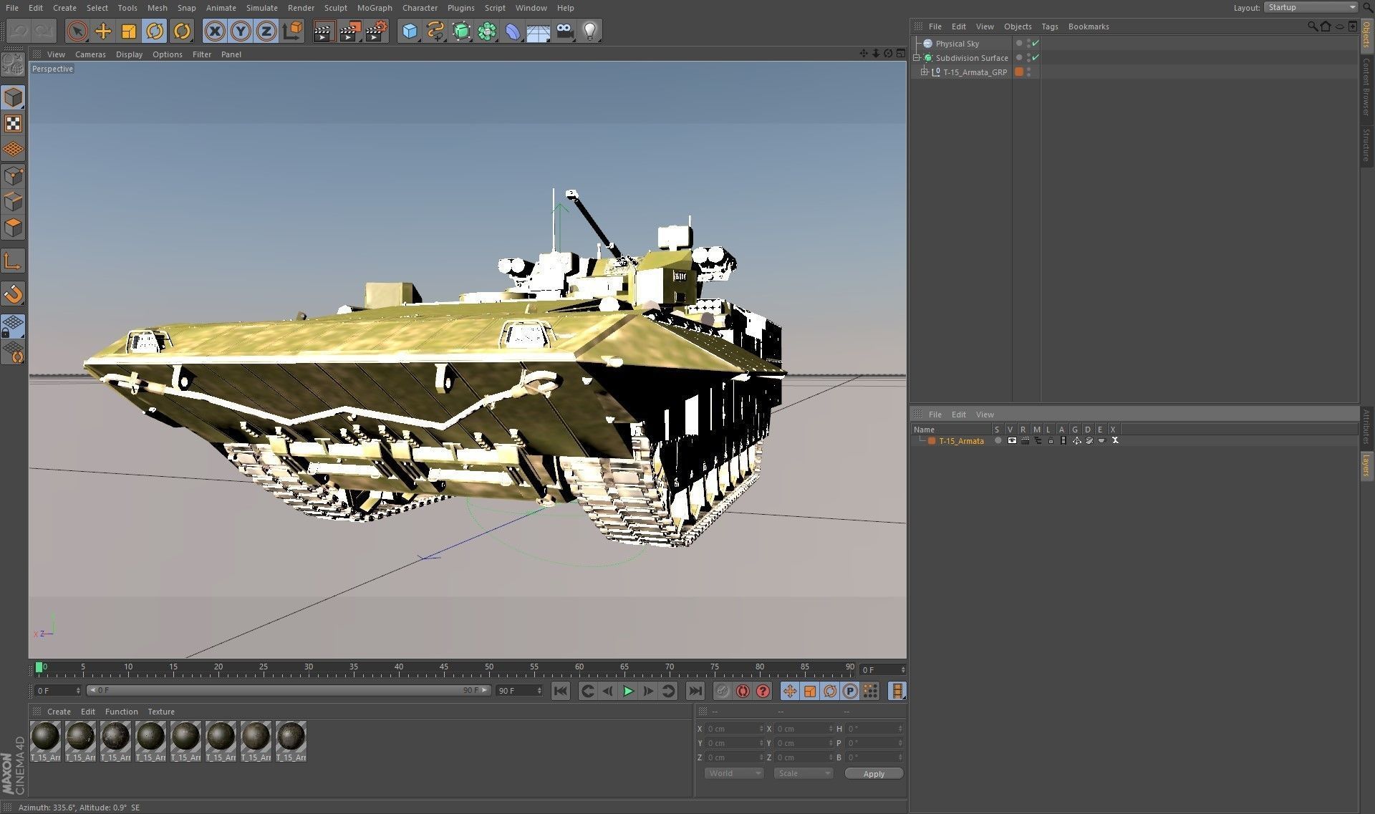
Task: Add a camera object icon
Action: tap(565, 31)
